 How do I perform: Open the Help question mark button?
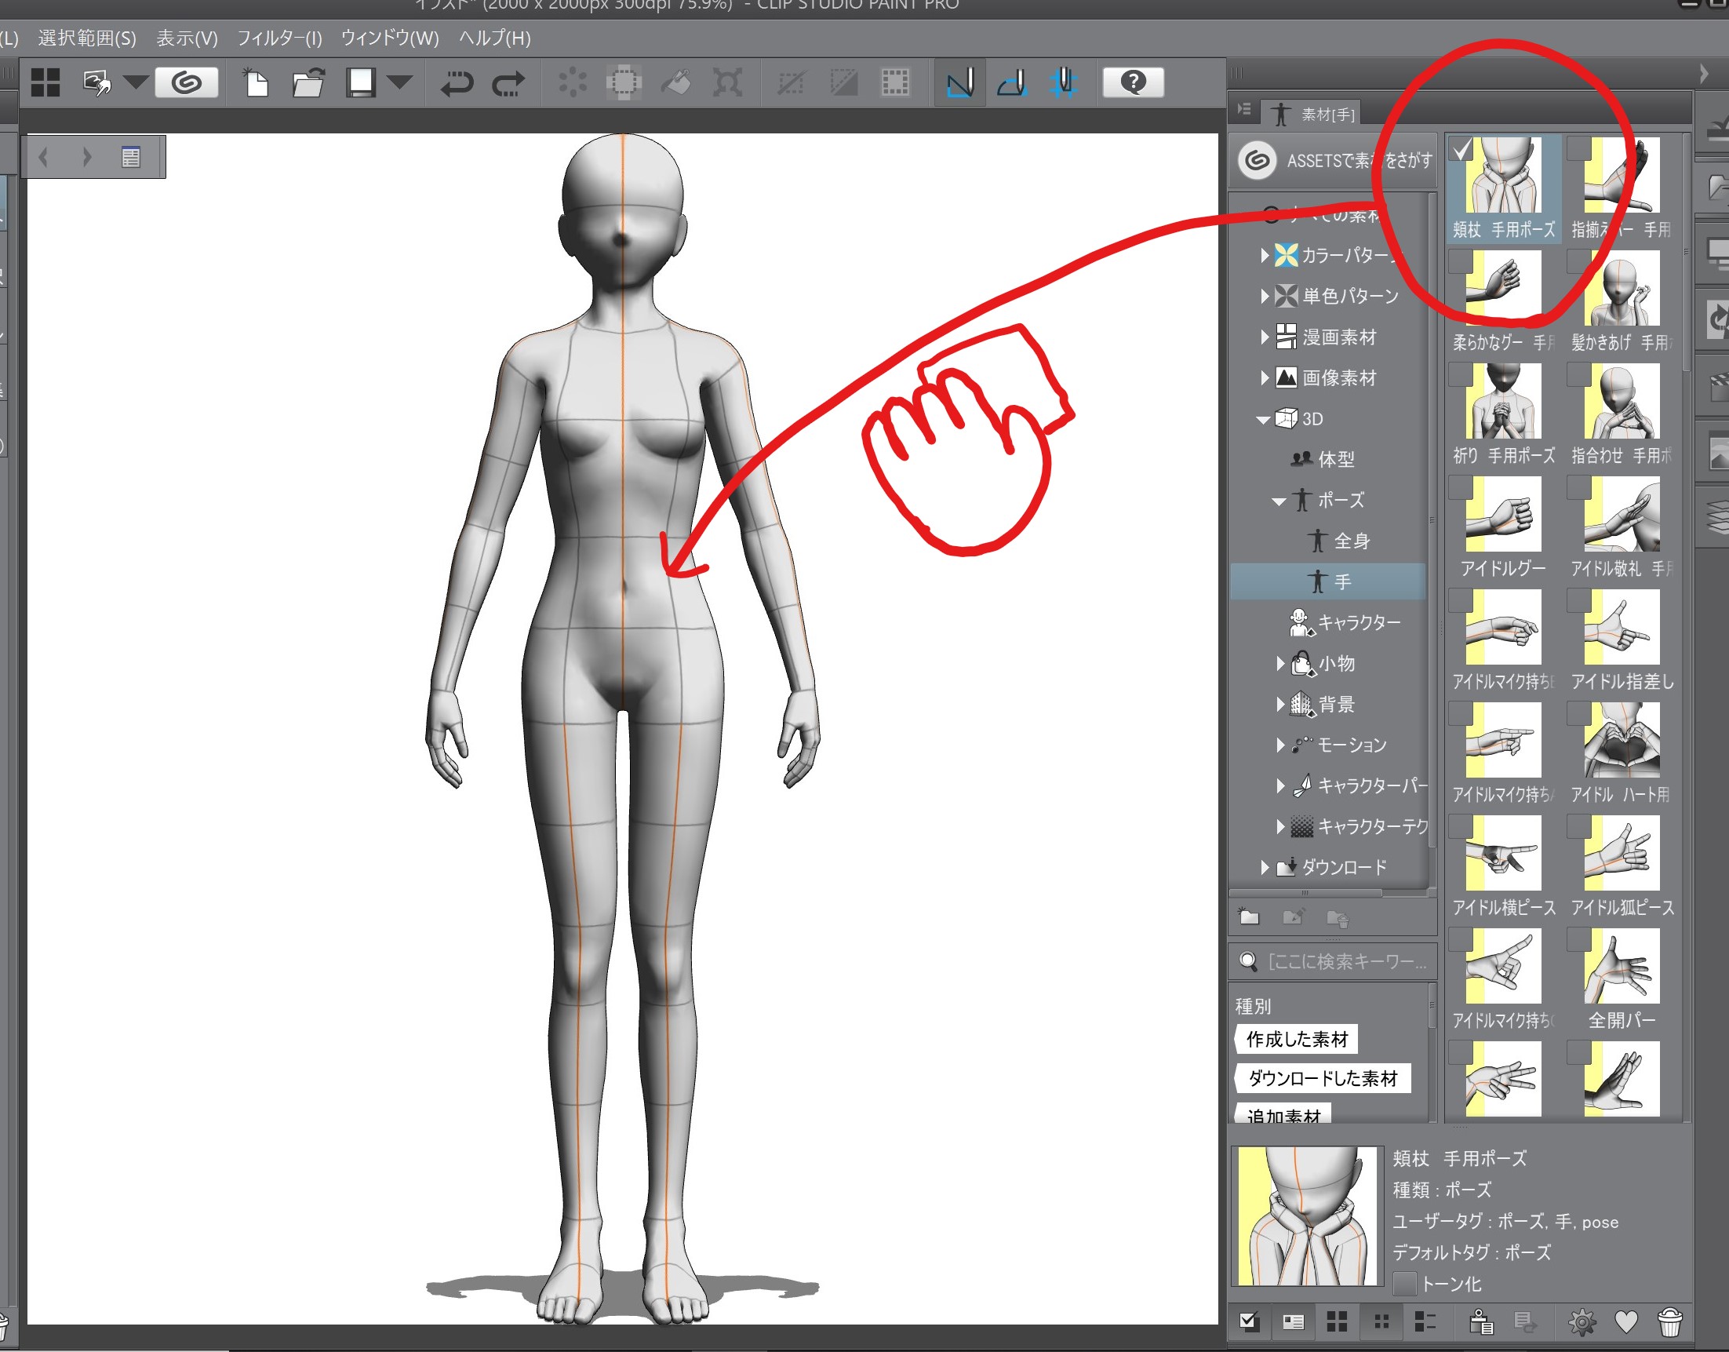coord(1133,82)
